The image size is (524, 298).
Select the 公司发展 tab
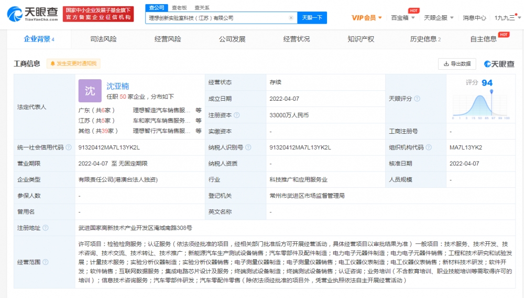click(232, 39)
